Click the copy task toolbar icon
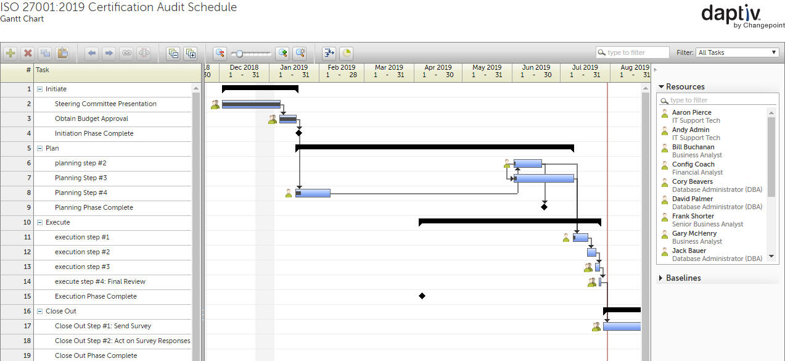The image size is (785, 361). pyautogui.click(x=45, y=53)
